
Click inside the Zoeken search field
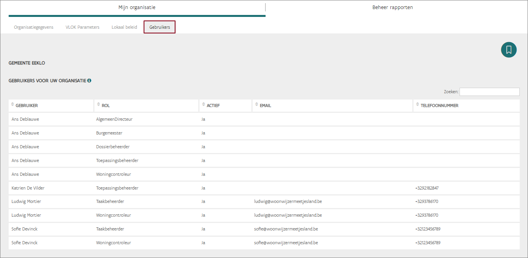click(489, 92)
